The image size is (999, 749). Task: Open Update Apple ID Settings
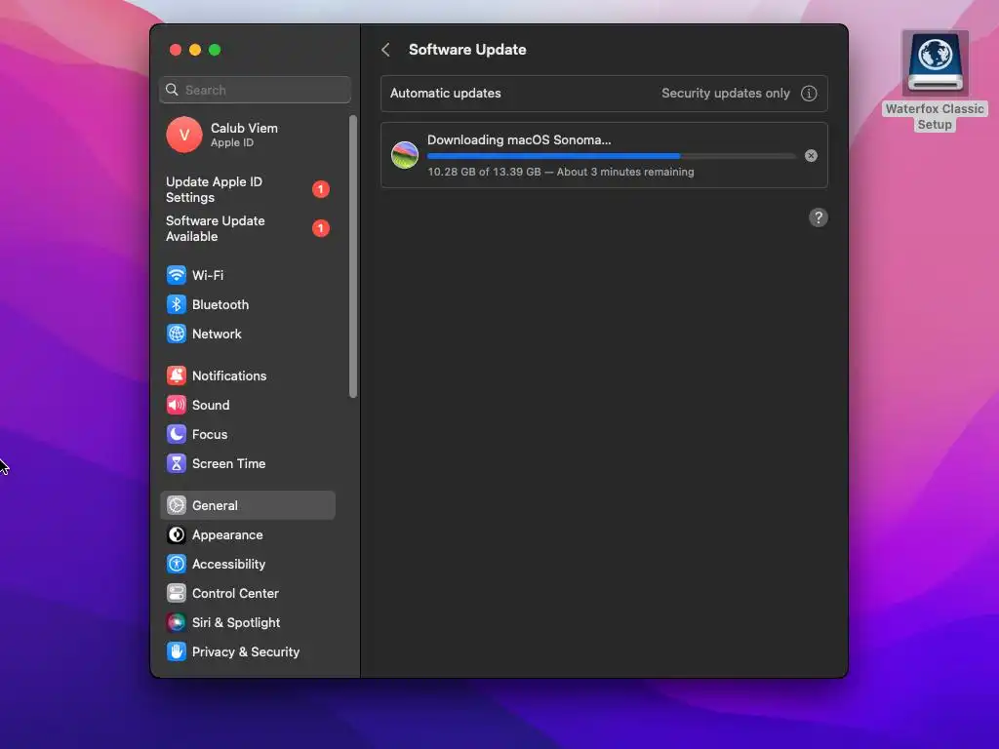point(248,190)
